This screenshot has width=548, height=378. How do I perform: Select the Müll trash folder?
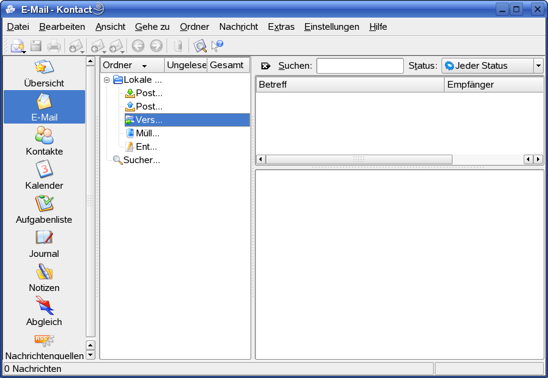click(x=147, y=133)
